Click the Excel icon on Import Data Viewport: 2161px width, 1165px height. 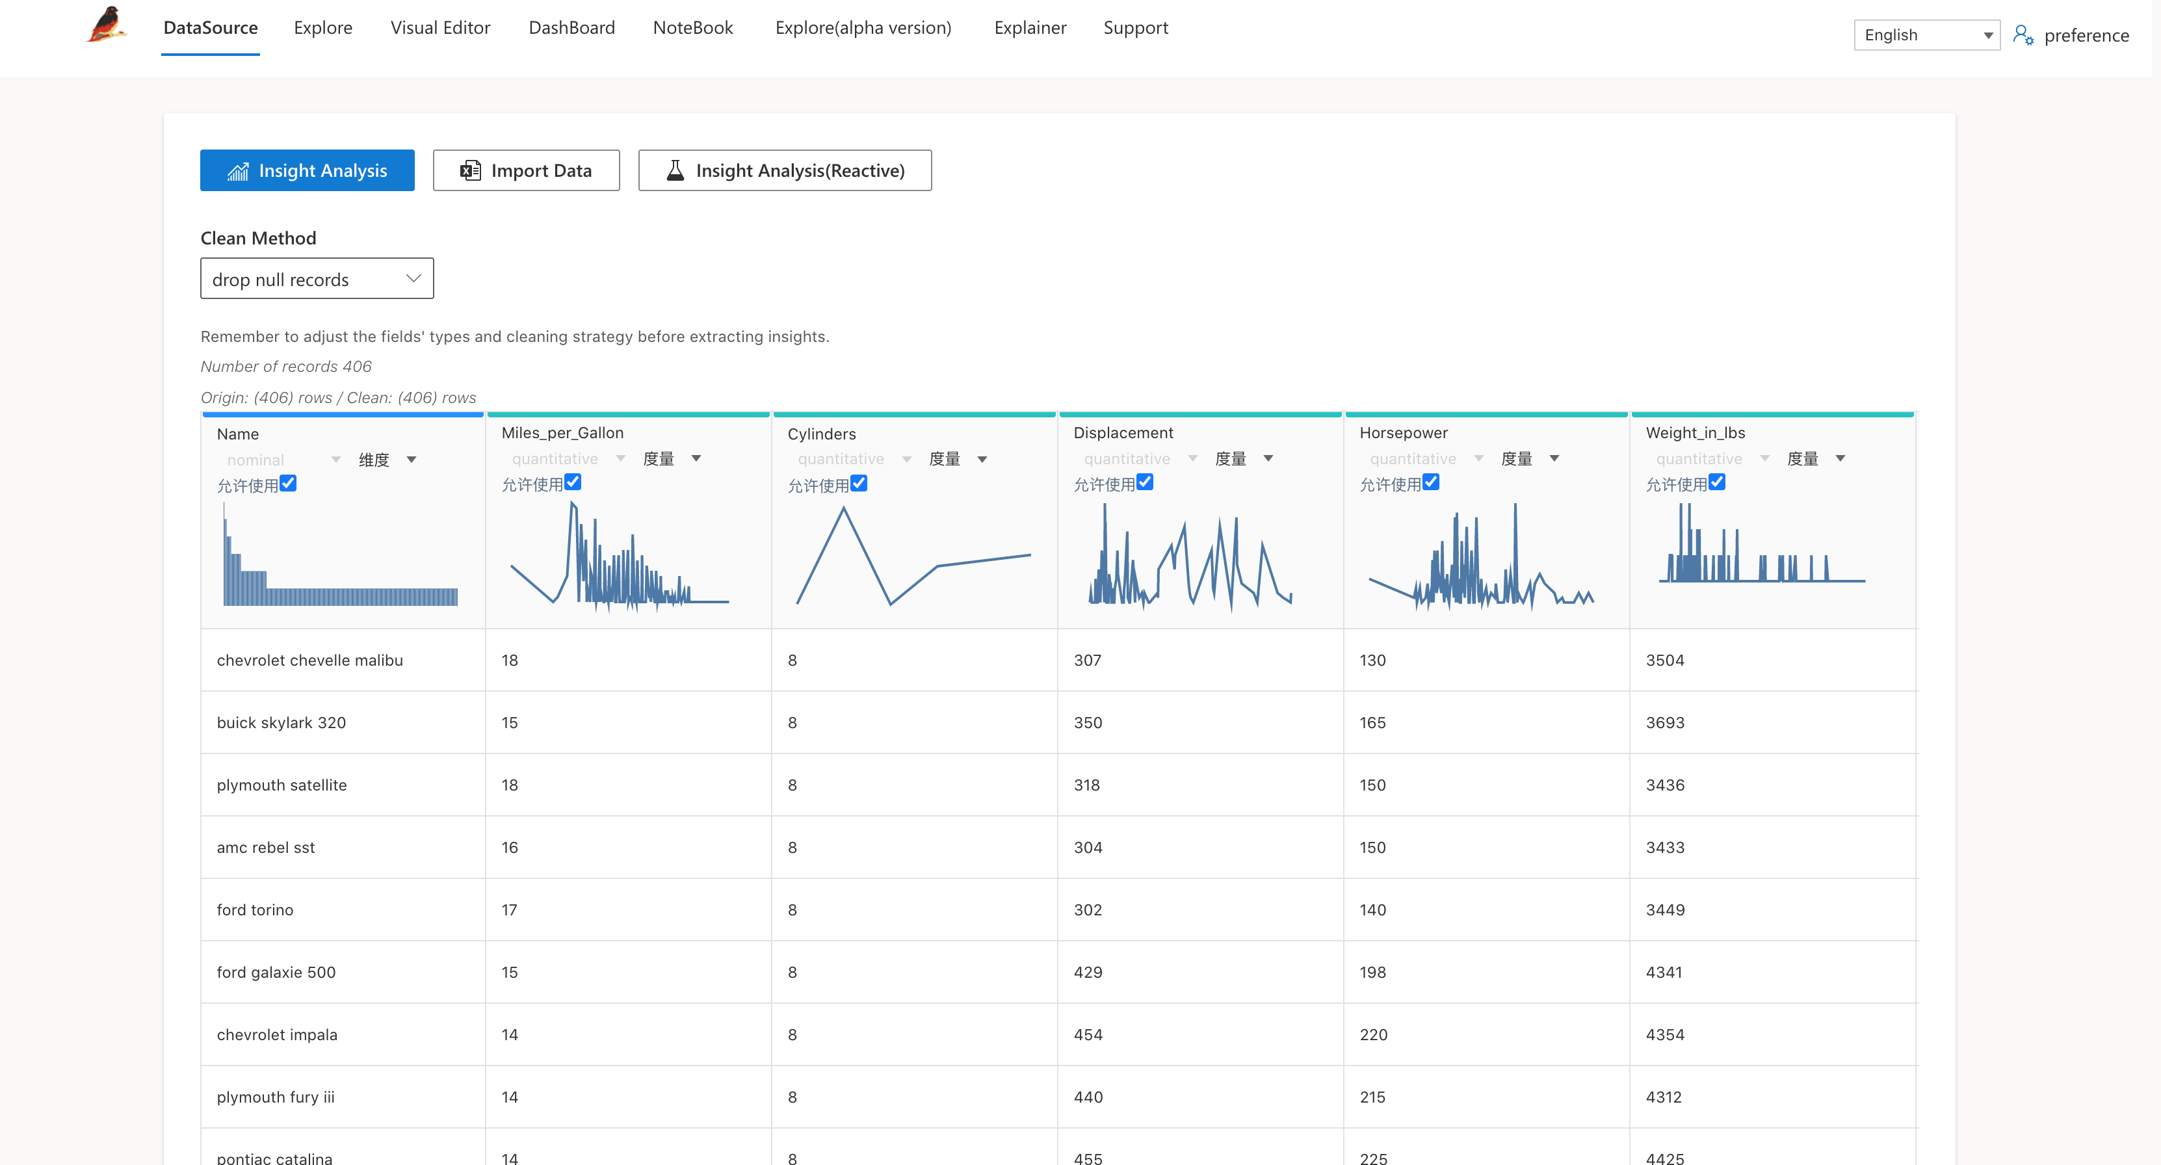point(470,171)
